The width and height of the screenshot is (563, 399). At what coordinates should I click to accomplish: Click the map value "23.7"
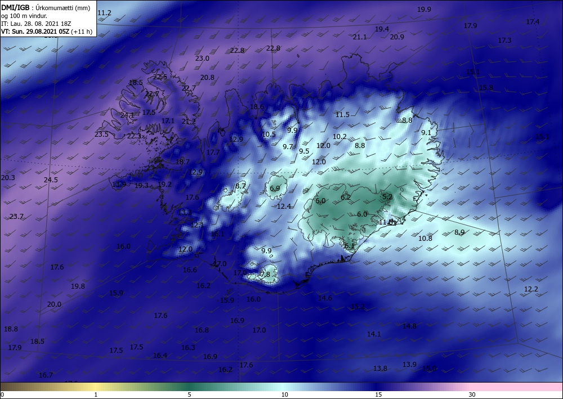coord(16,216)
